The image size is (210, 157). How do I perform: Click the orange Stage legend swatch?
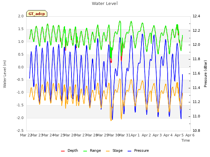tap(108, 151)
